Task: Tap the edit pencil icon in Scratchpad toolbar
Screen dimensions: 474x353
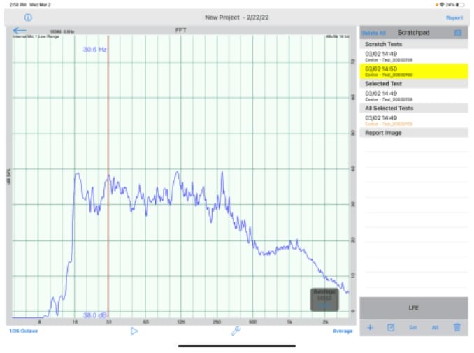Action: point(391,327)
